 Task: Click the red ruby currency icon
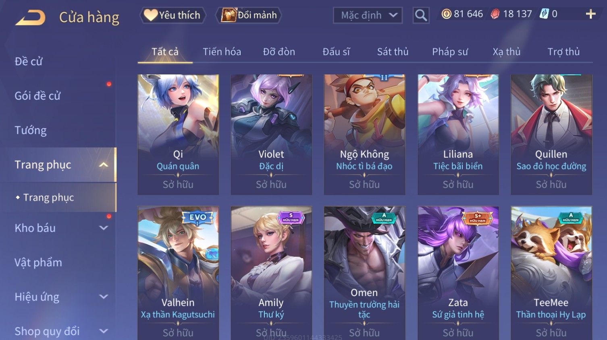[495, 14]
